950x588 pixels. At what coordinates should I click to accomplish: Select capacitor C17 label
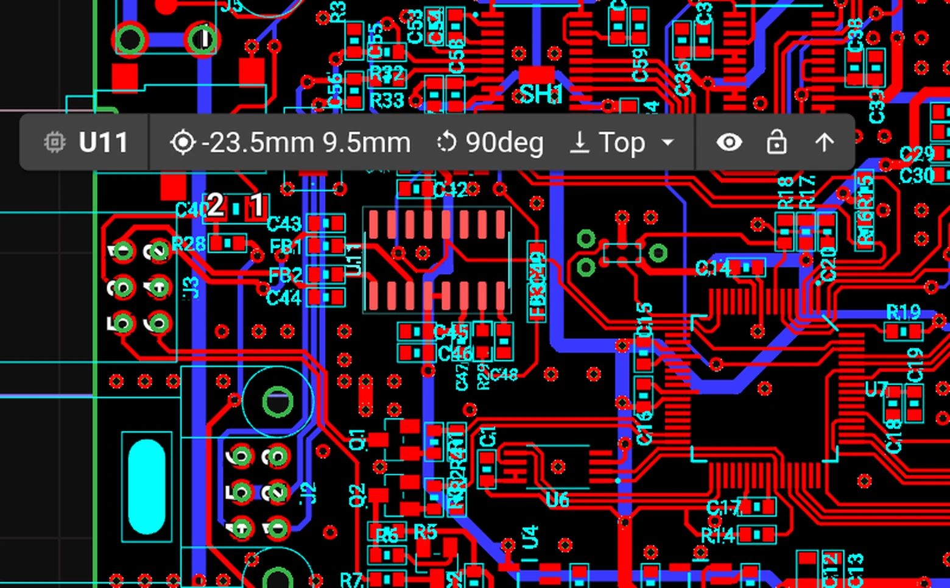723,507
